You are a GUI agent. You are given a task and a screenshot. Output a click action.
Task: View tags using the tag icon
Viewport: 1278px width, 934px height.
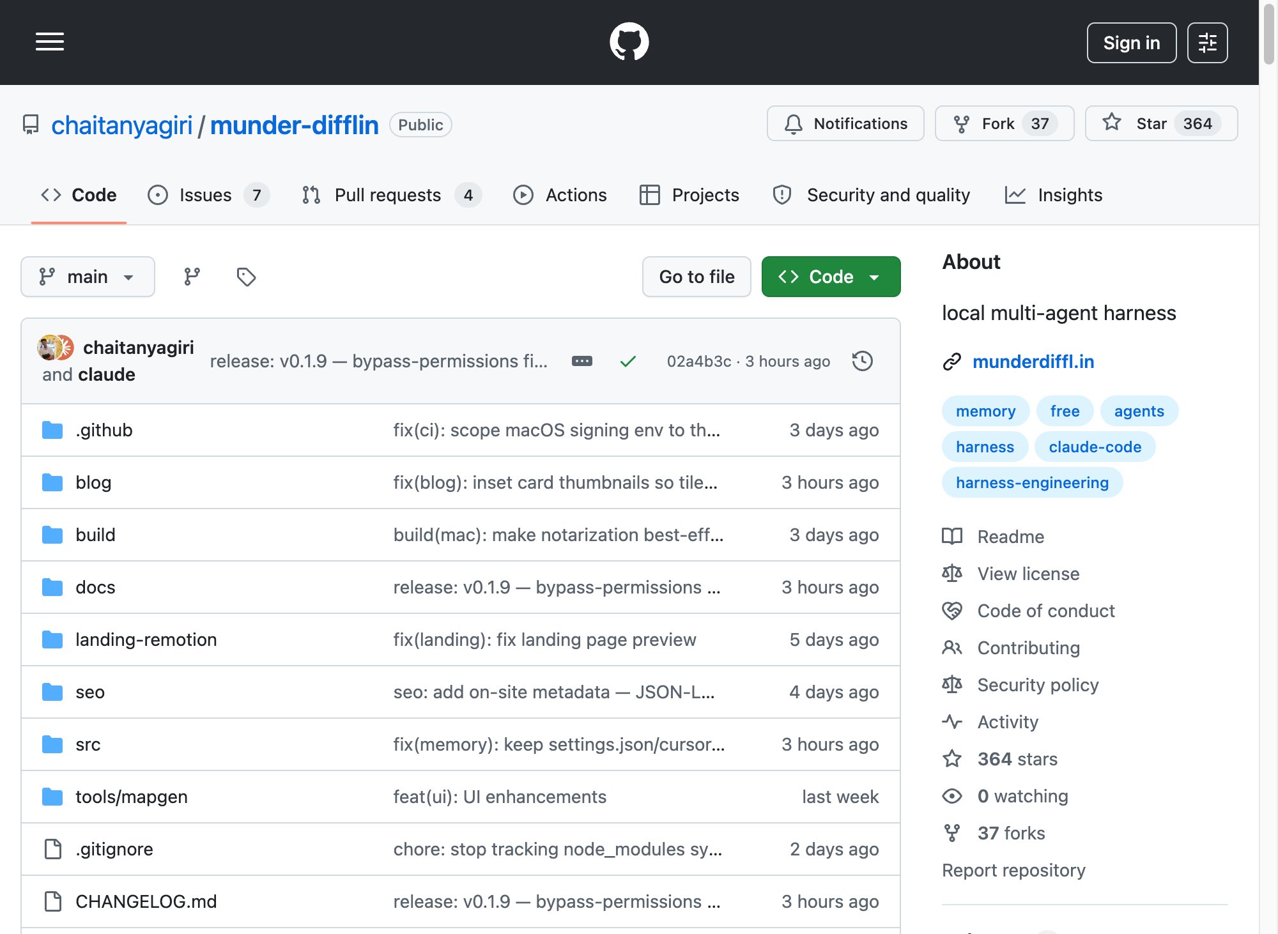(x=246, y=277)
